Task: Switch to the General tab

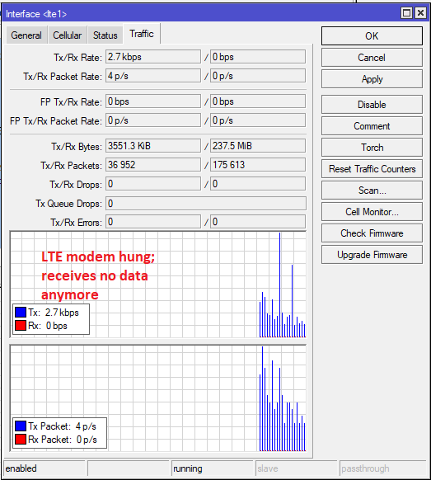Action: [26, 35]
